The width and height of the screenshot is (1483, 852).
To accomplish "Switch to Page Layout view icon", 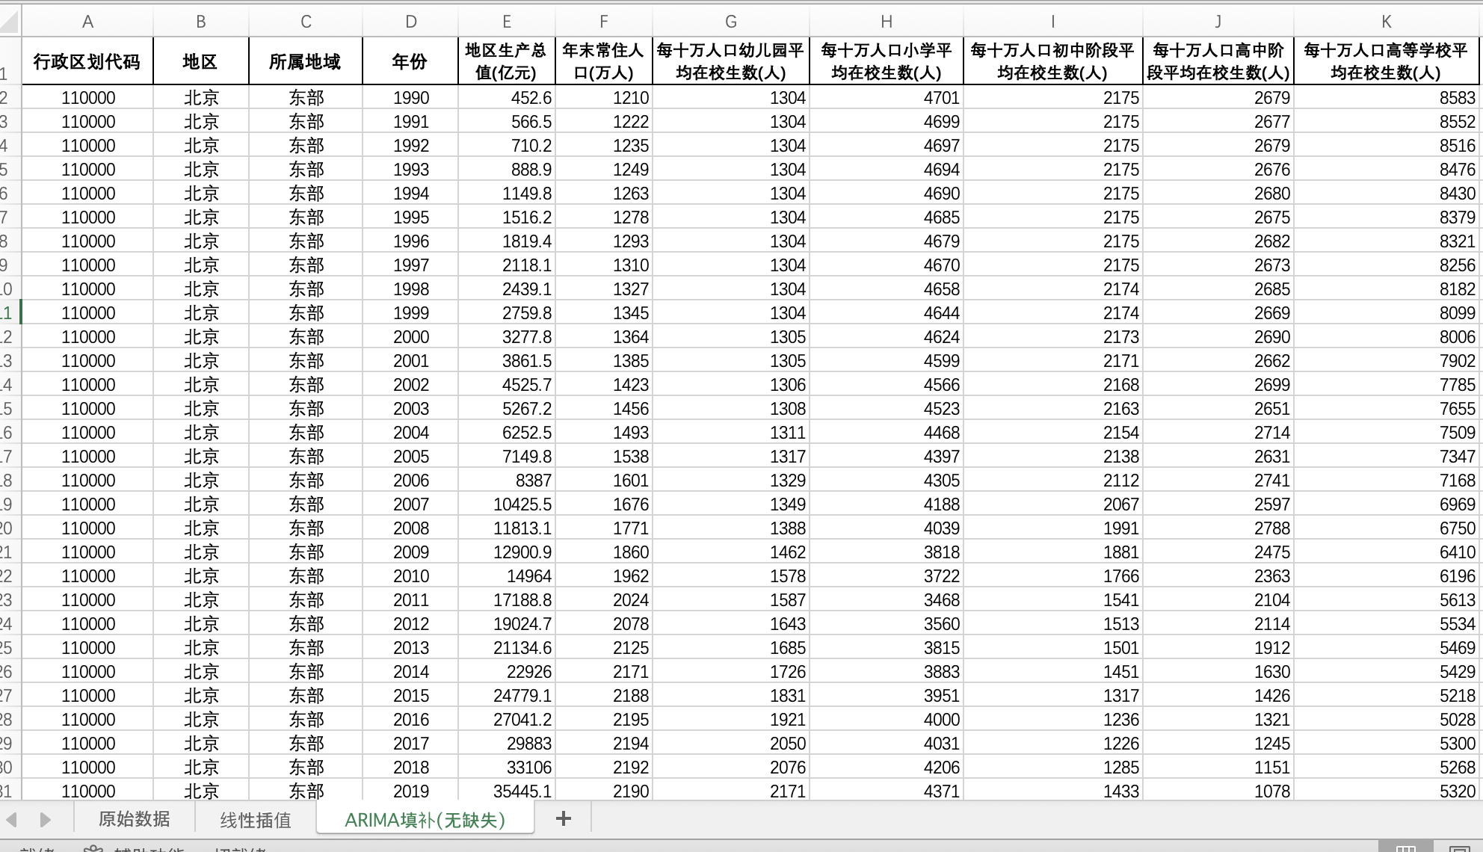I will coord(1459,848).
